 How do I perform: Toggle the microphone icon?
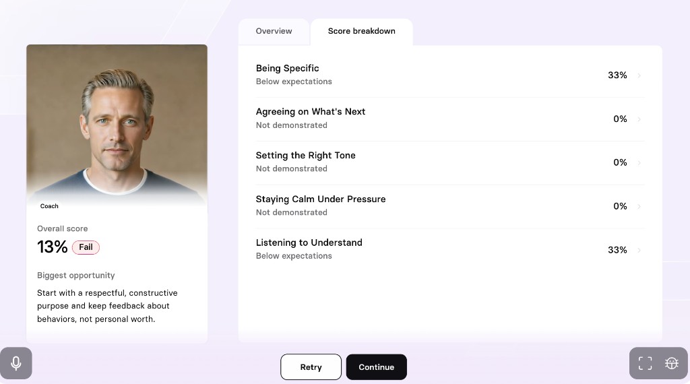coord(16,363)
